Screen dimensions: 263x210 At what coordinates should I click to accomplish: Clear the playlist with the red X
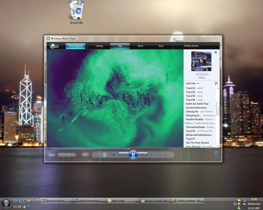216,83
